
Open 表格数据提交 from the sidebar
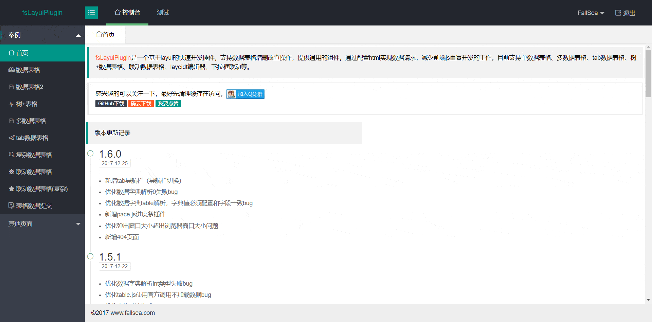[x=42, y=206]
